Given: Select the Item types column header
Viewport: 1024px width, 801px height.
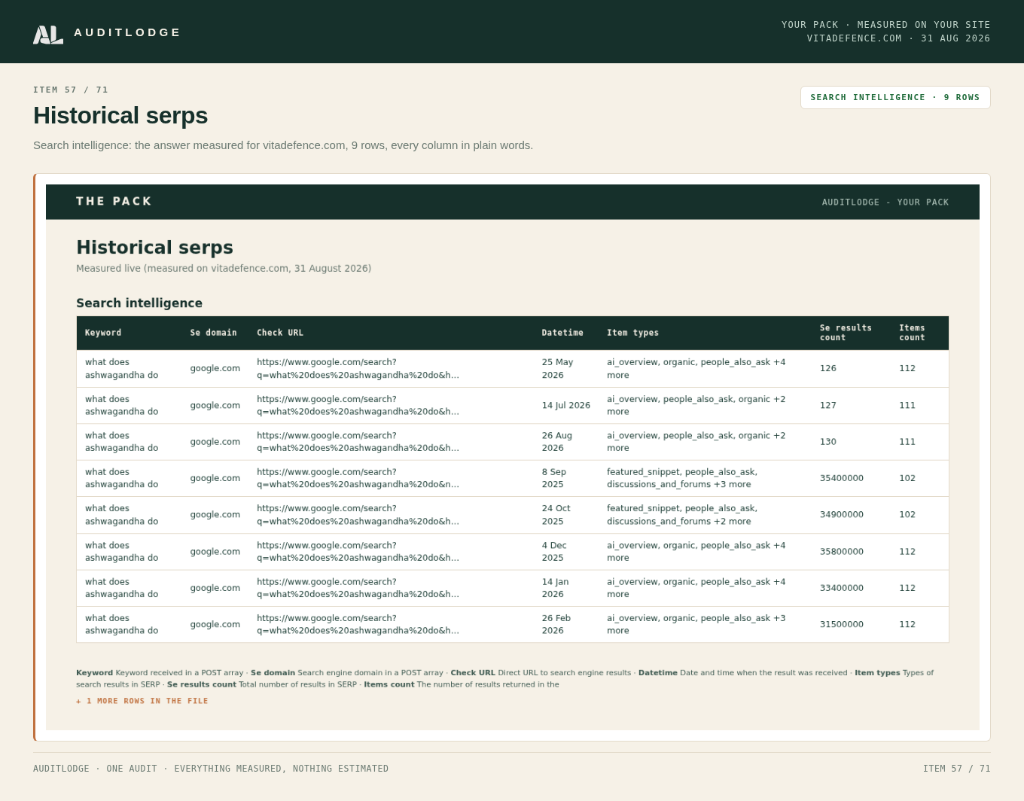Looking at the screenshot, I should coord(632,333).
